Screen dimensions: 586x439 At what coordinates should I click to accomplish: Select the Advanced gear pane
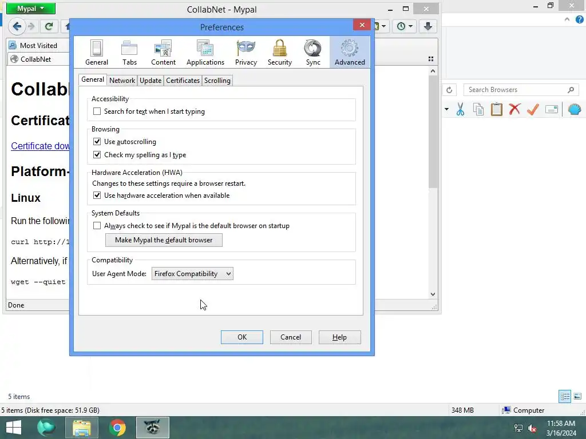(x=350, y=53)
